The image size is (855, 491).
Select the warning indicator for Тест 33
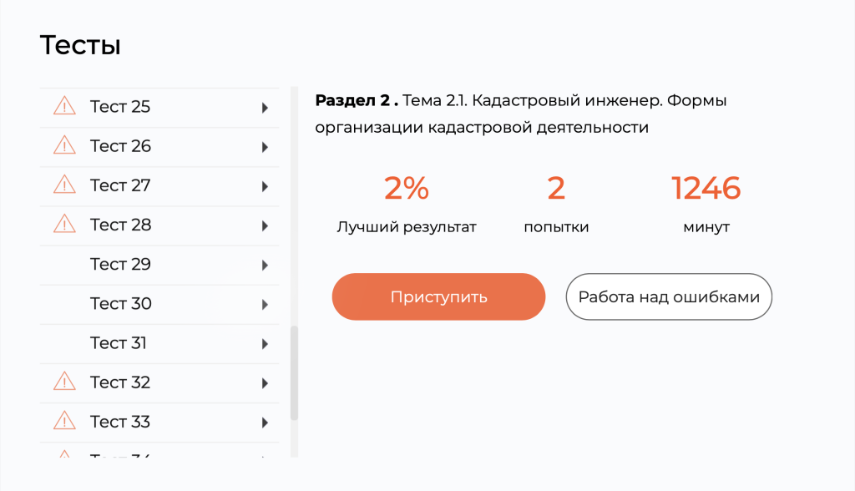[64, 422]
